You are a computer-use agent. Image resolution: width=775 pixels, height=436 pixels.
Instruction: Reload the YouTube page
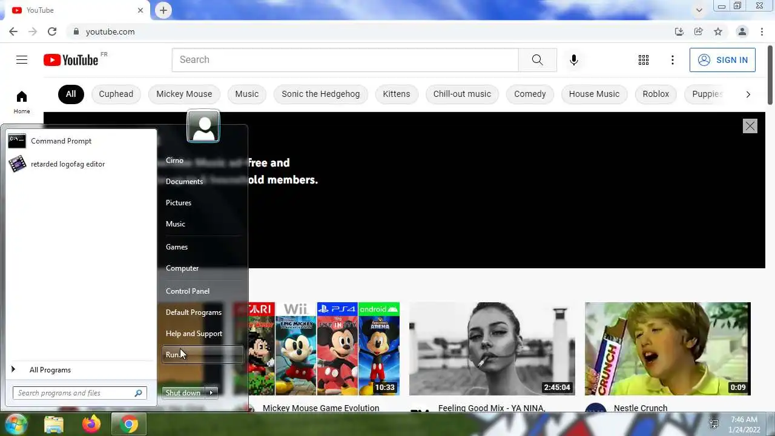[x=52, y=31]
